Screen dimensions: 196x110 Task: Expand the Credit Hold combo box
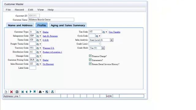pos(103,48)
